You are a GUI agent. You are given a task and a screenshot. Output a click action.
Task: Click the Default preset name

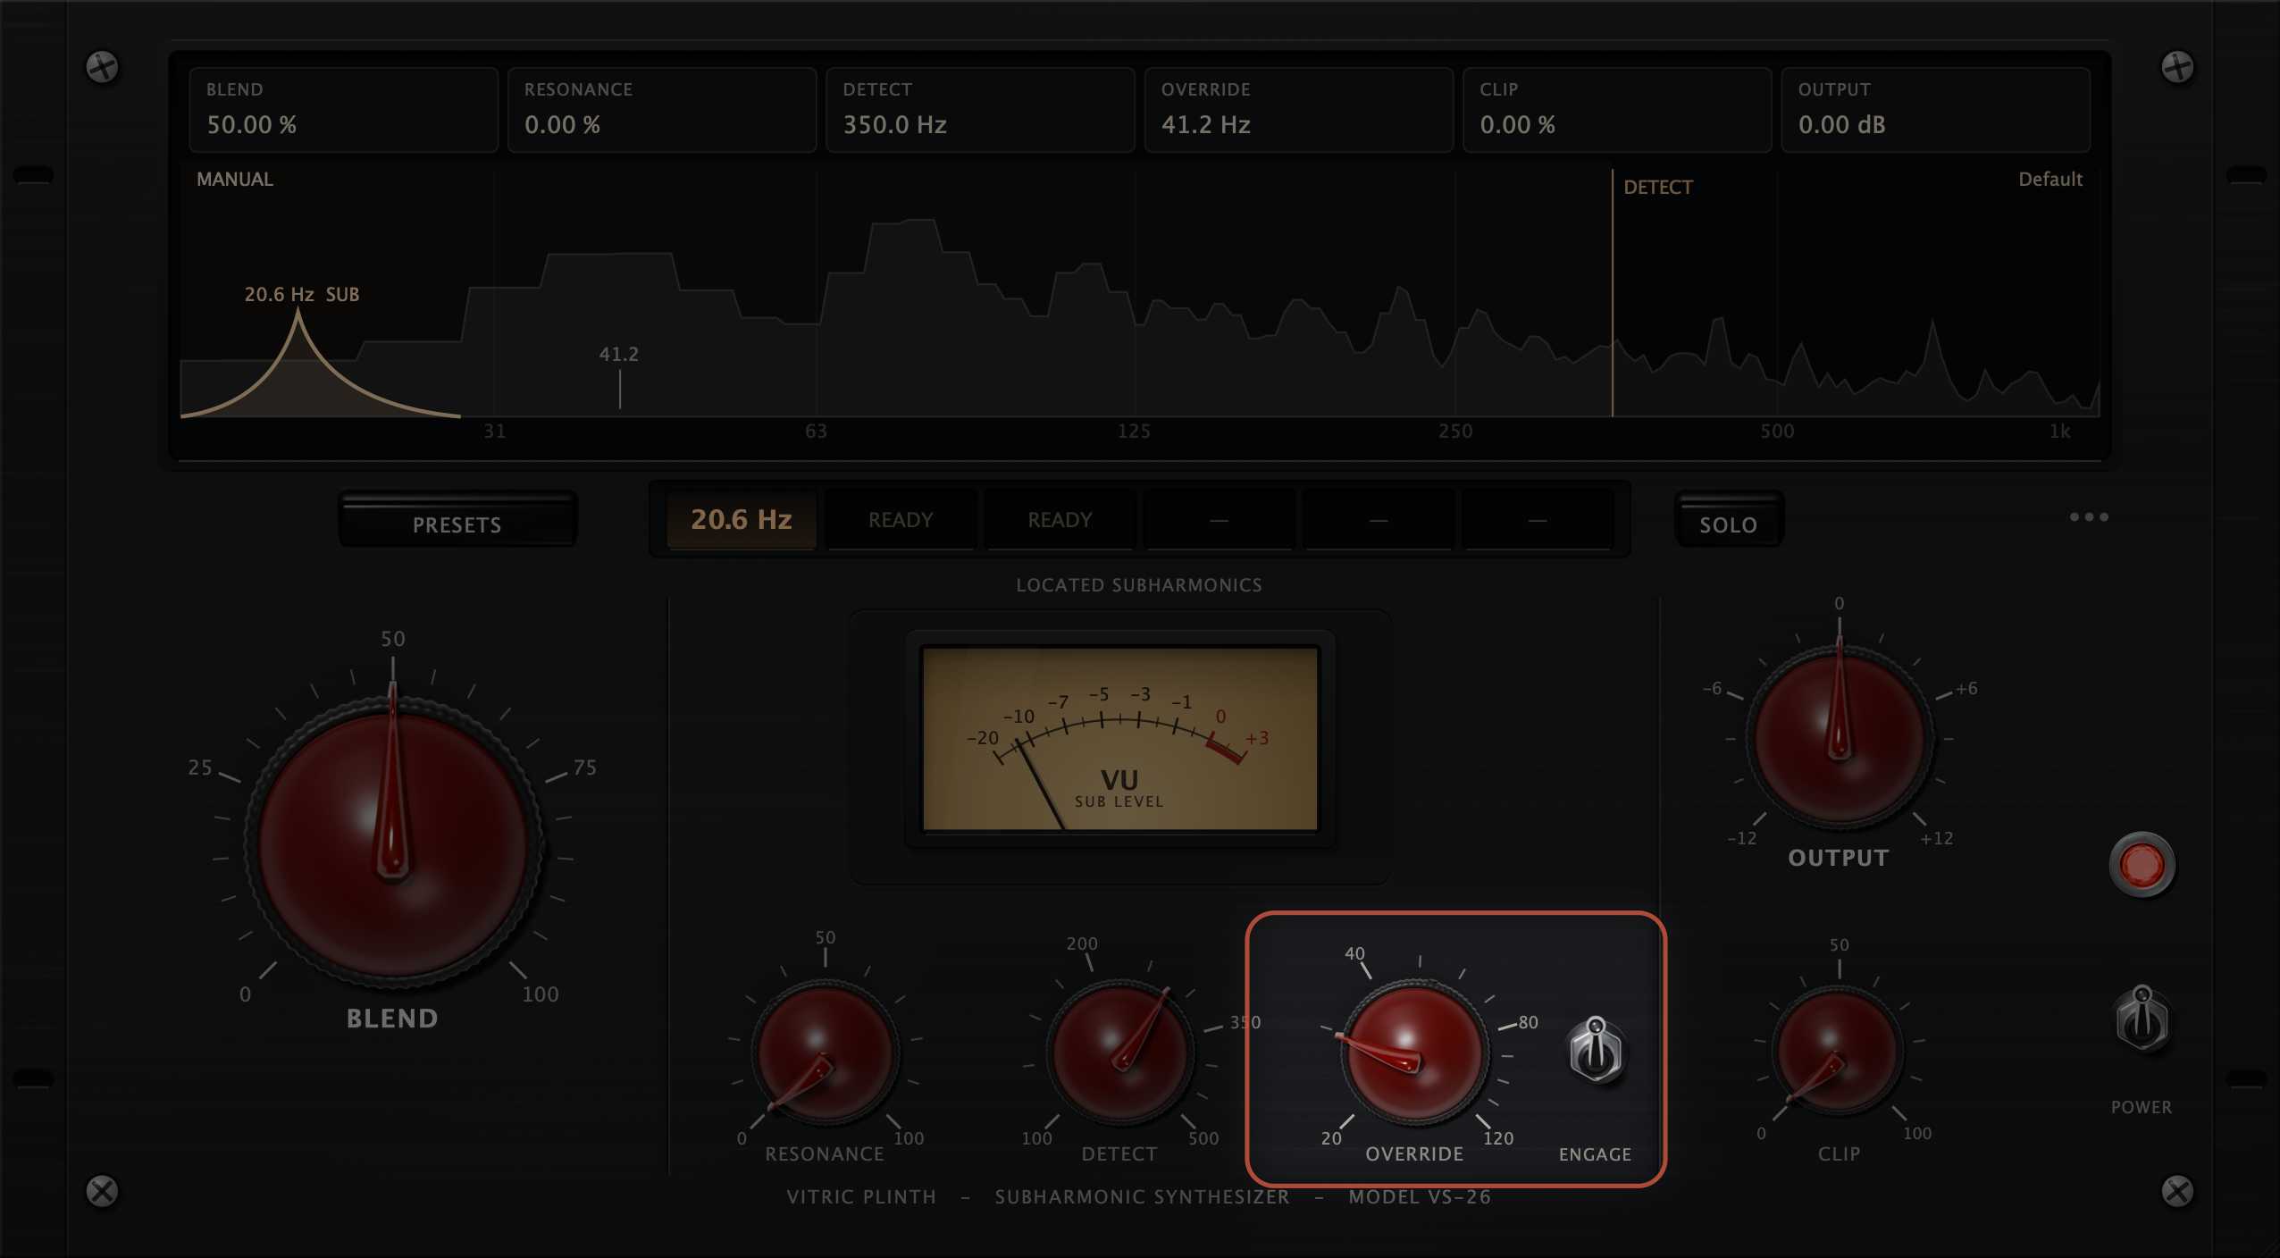pyautogui.click(x=2050, y=179)
